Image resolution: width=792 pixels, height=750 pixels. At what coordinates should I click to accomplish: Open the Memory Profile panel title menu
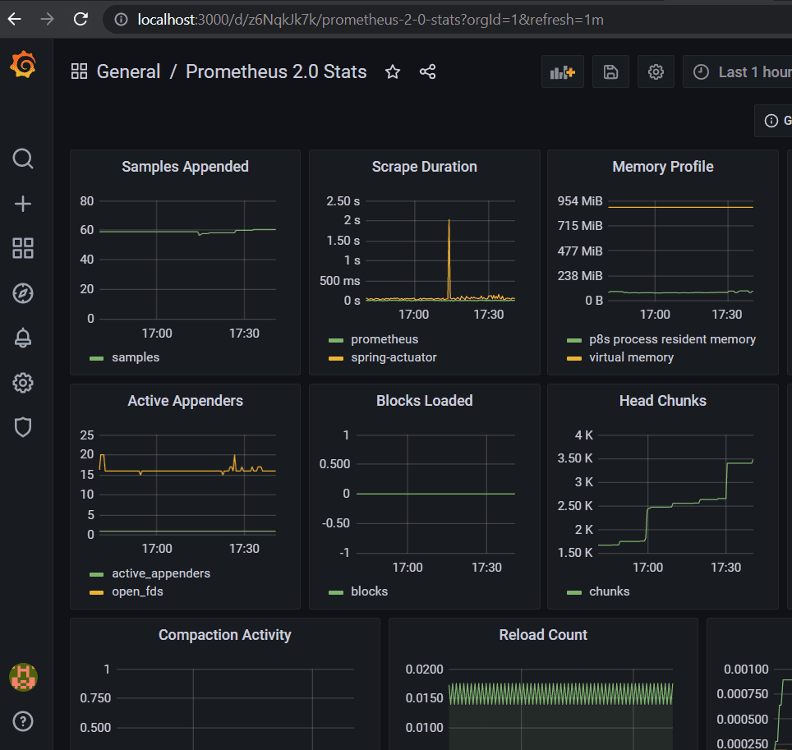(x=663, y=167)
